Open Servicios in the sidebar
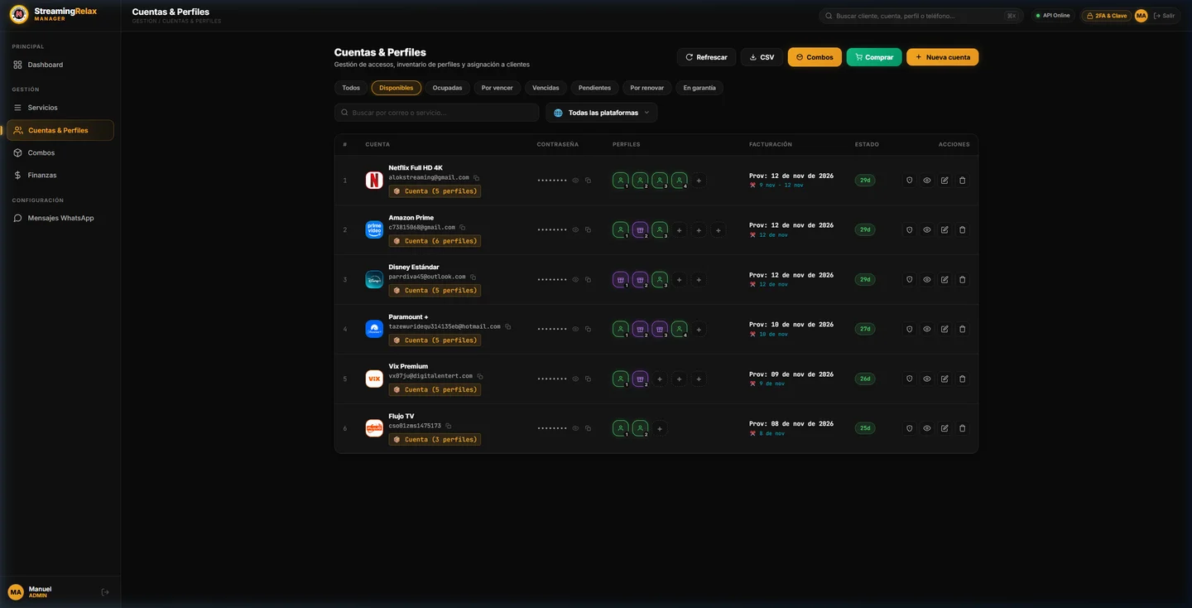This screenshot has width=1192, height=608. pyautogui.click(x=60, y=108)
